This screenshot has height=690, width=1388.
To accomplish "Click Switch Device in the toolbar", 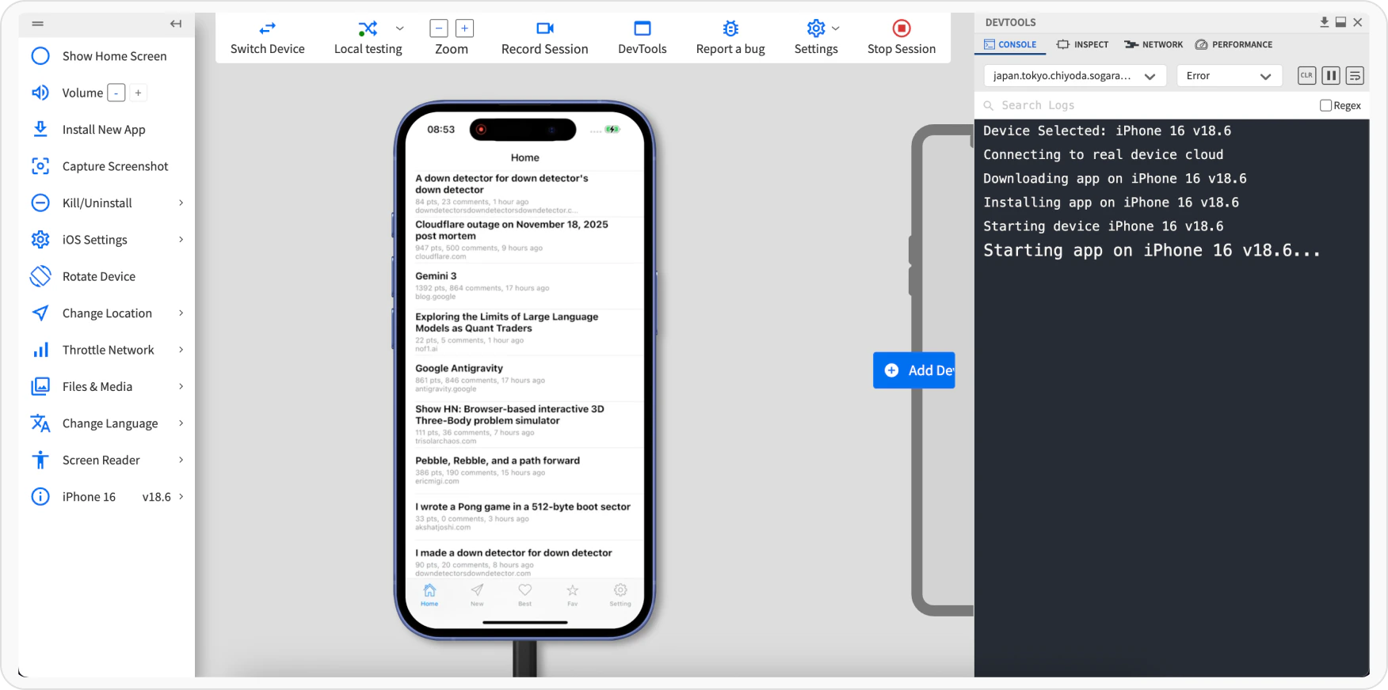I will [268, 38].
